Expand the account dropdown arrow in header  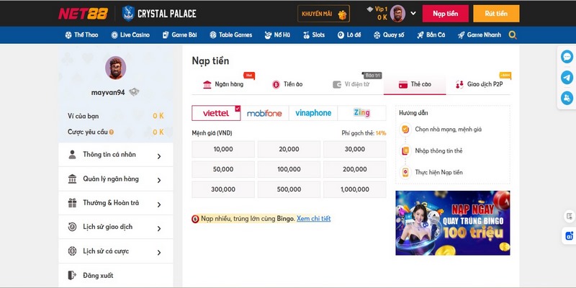[x=413, y=13]
